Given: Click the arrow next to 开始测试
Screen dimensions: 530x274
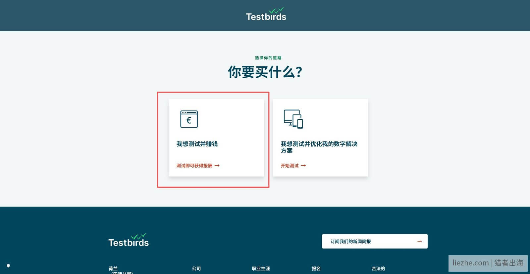Looking at the screenshot, I should pos(303,166).
